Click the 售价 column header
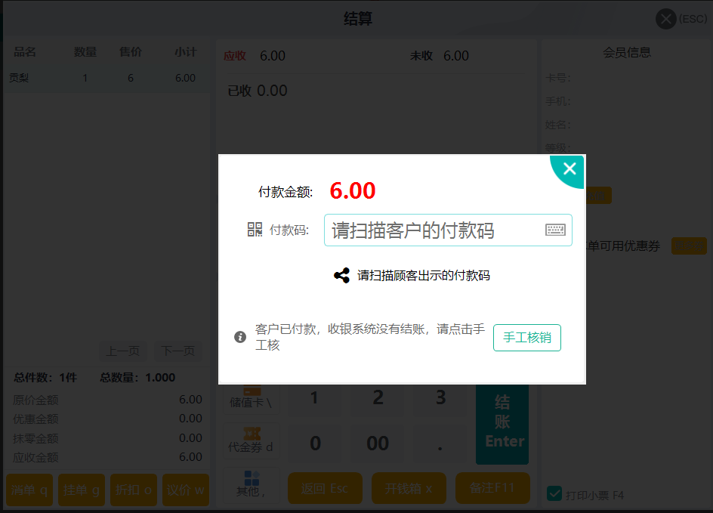Viewport: 713px width, 513px height. pos(131,52)
